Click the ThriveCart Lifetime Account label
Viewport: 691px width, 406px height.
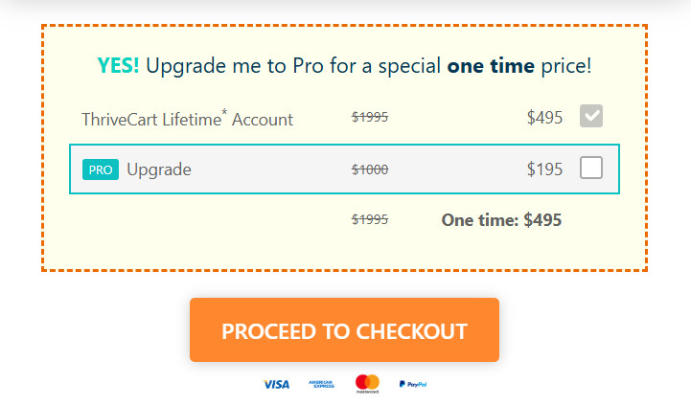(187, 120)
